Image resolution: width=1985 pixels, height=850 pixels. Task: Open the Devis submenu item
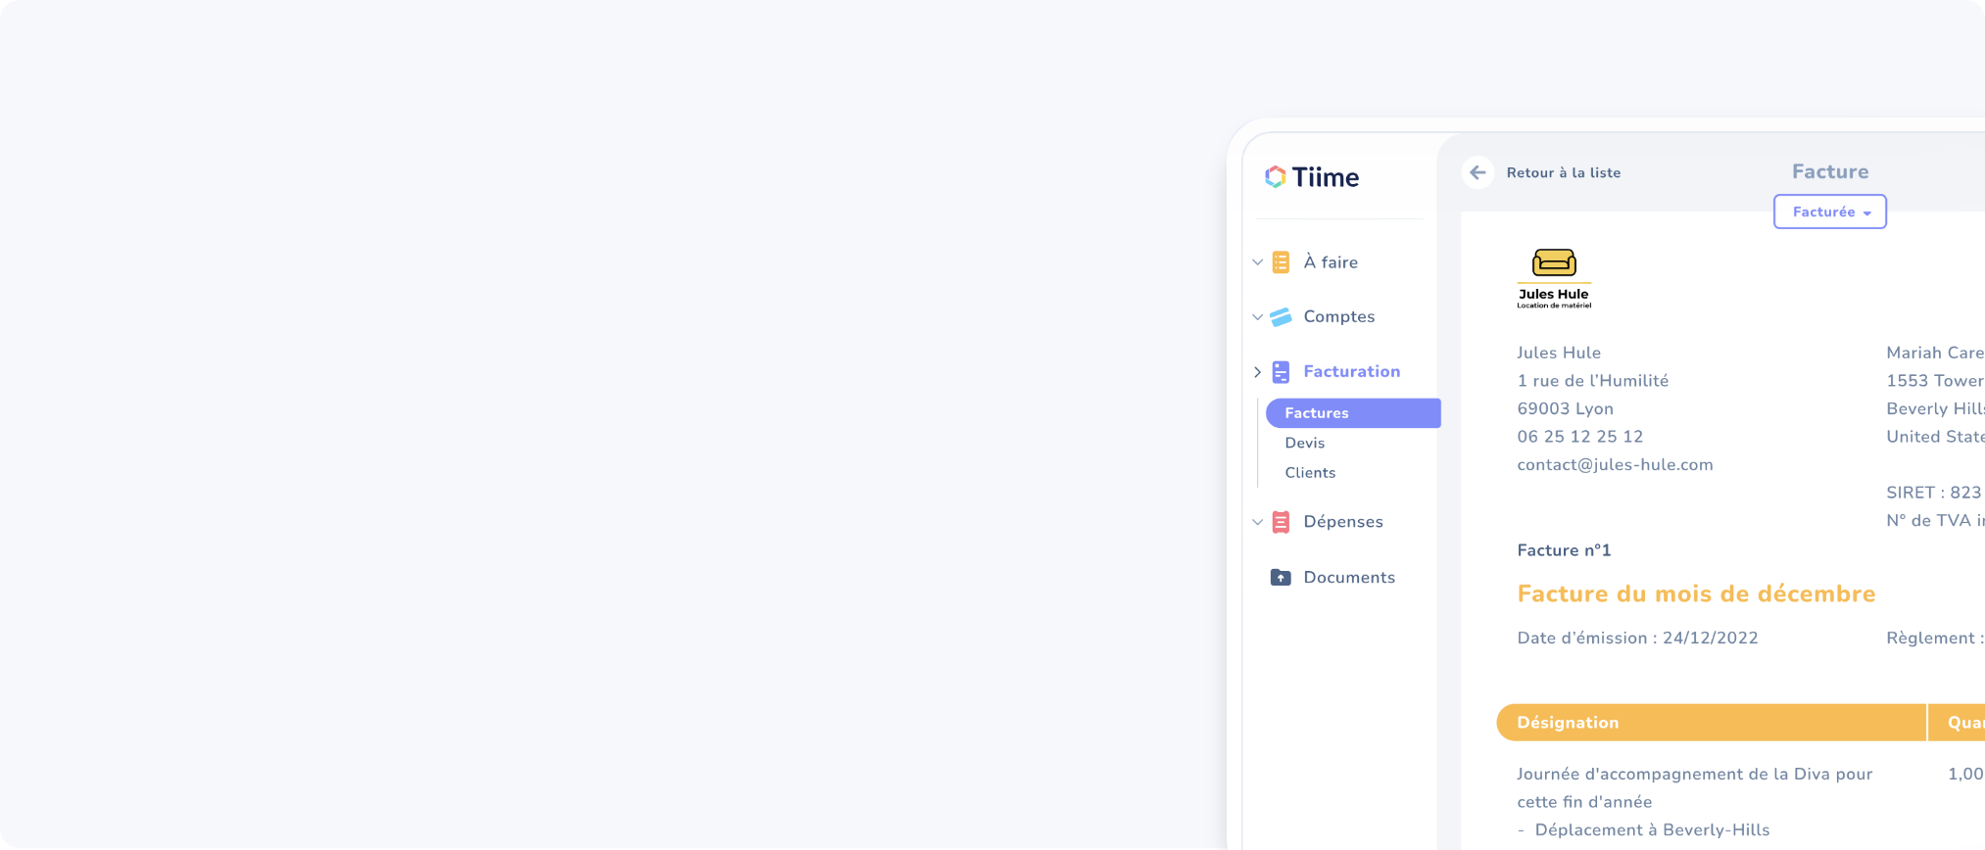click(1304, 443)
